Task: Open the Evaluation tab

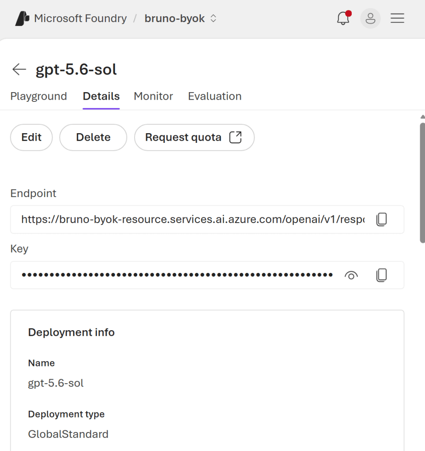Action: click(x=215, y=96)
